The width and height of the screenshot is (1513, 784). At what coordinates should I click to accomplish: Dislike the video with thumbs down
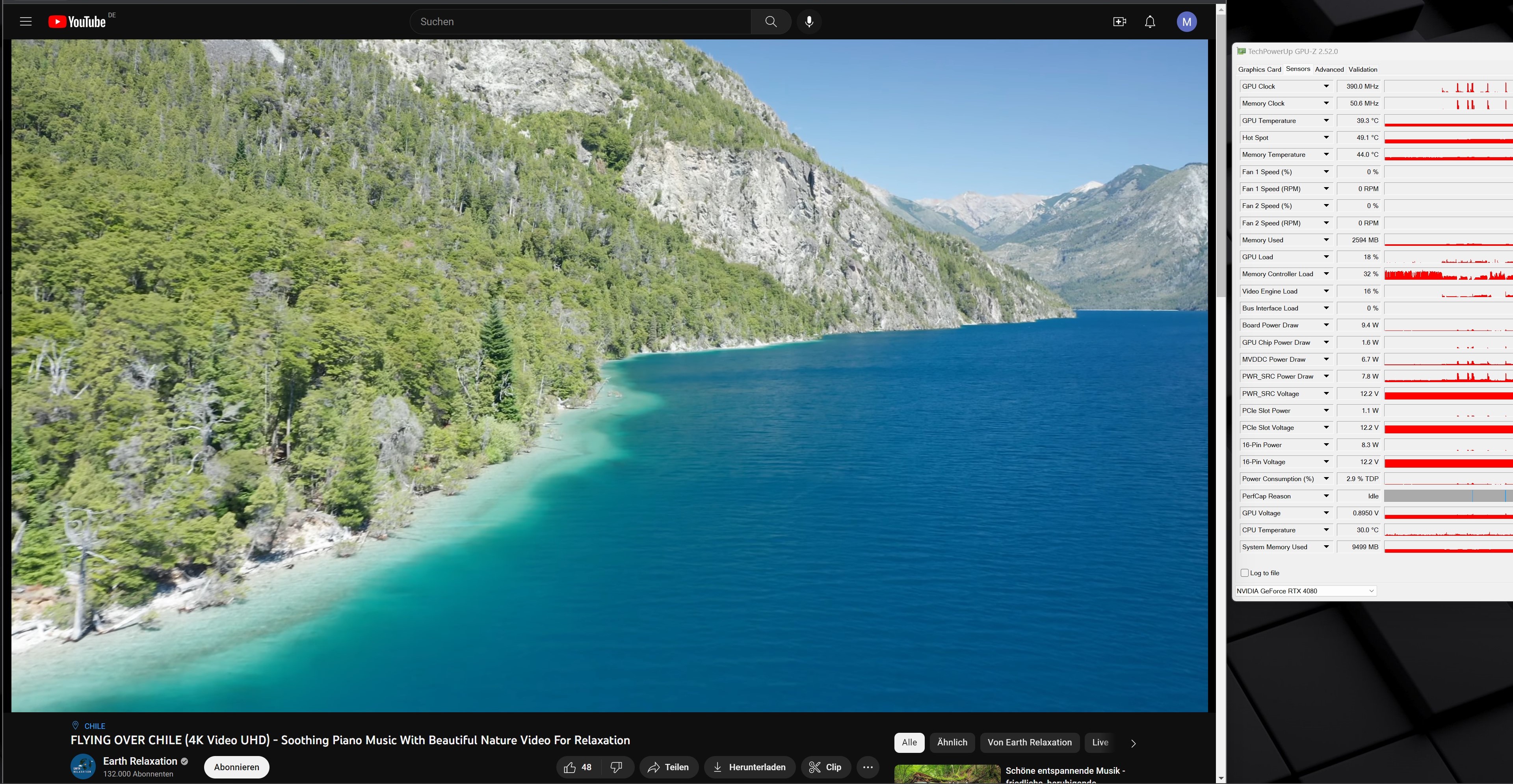(x=616, y=767)
